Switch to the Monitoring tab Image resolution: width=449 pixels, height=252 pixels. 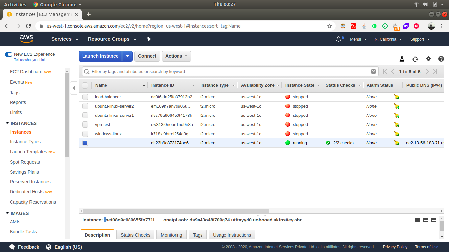point(172,235)
